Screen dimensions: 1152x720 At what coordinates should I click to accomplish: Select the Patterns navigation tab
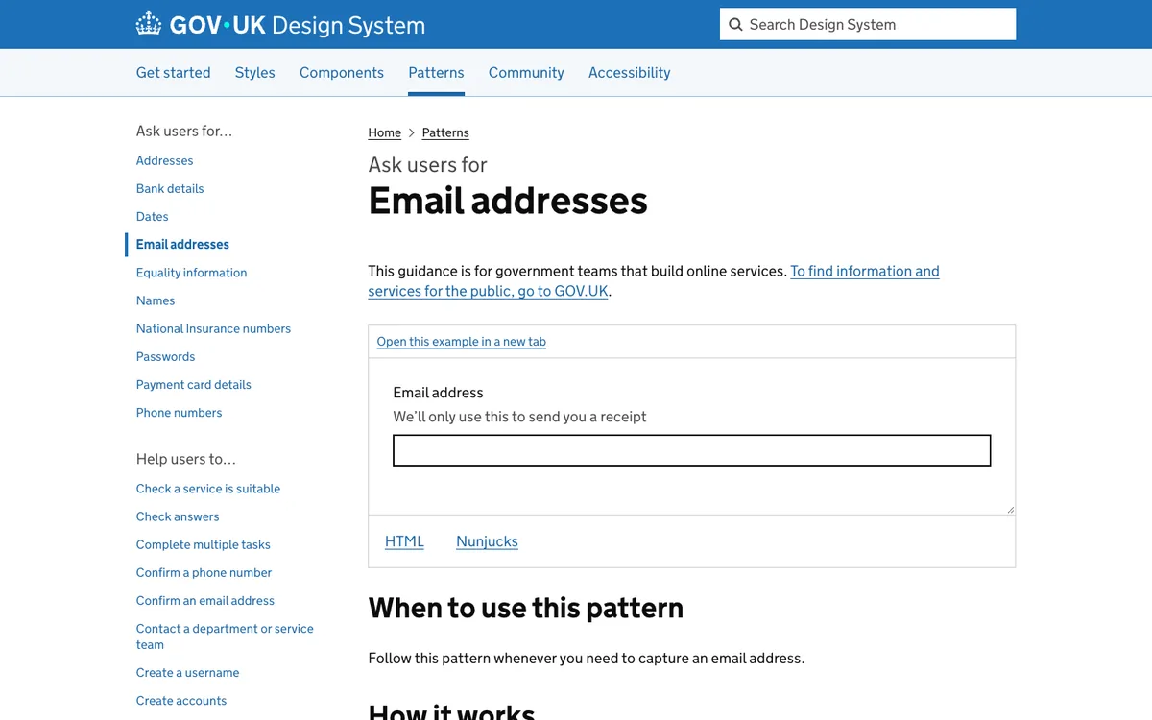click(436, 73)
